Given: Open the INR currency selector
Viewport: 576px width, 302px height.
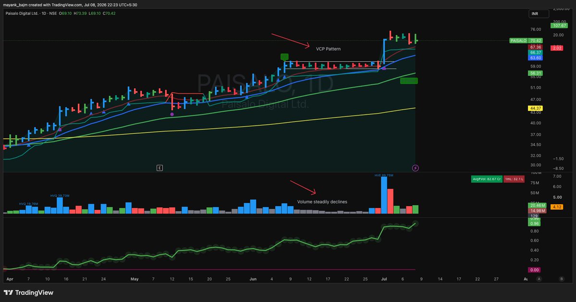Looking at the screenshot, I should click(x=539, y=13).
